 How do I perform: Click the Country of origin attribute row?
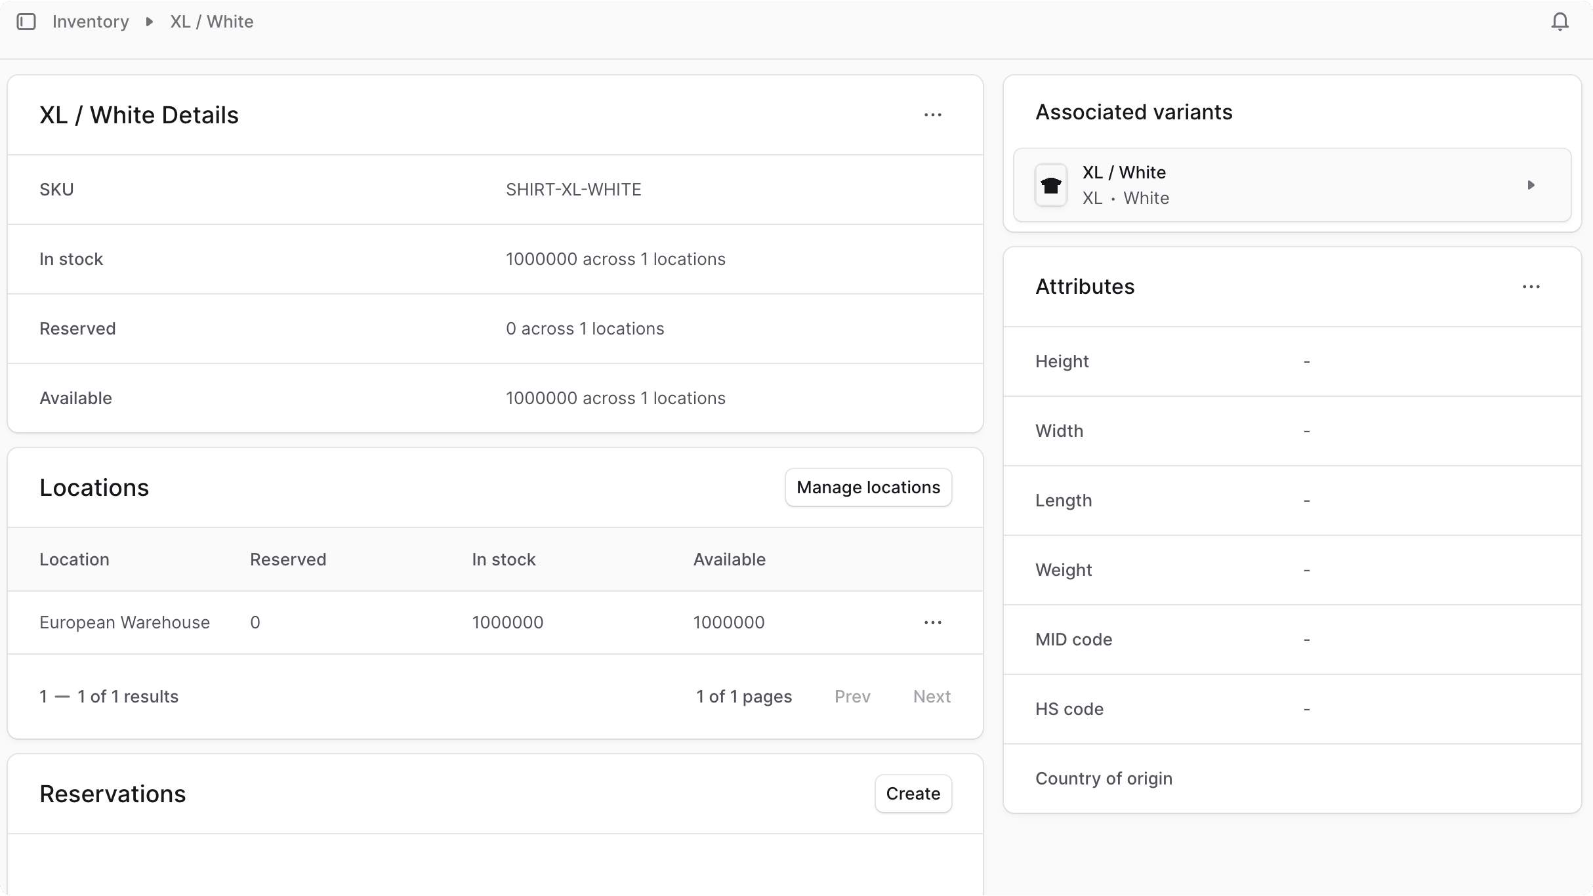1104,778
